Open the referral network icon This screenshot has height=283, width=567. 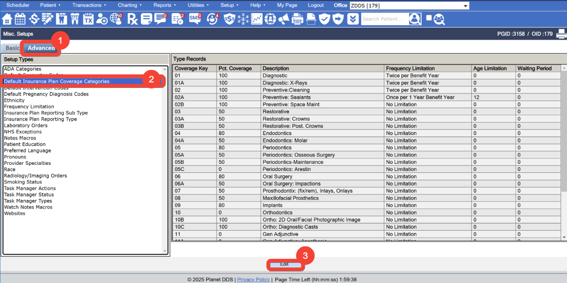[244, 19]
